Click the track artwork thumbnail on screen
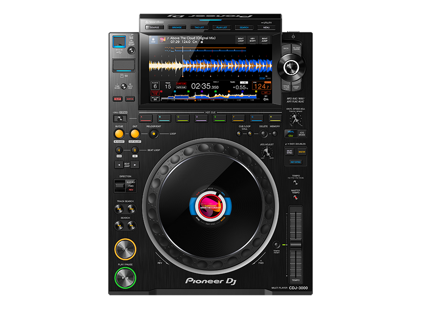421x309 pixels. click(163, 40)
